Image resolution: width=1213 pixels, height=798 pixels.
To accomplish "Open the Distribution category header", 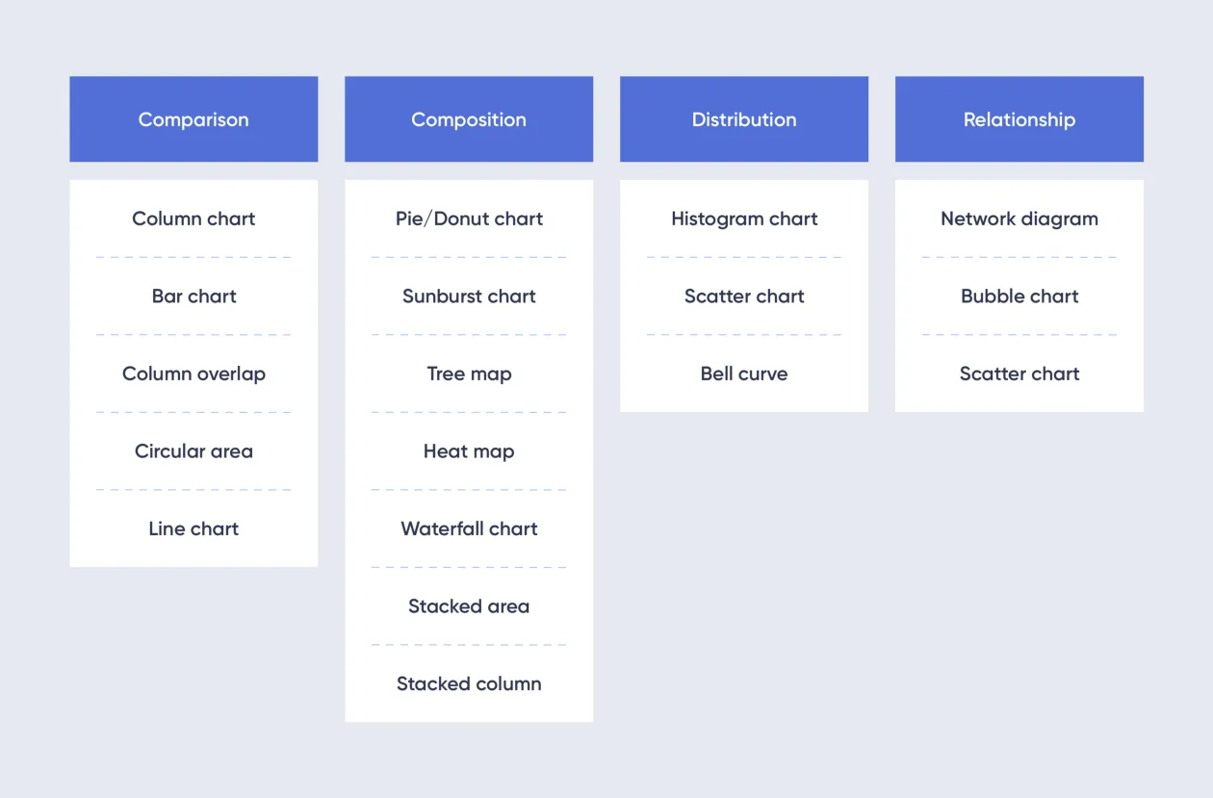I will pos(744,119).
